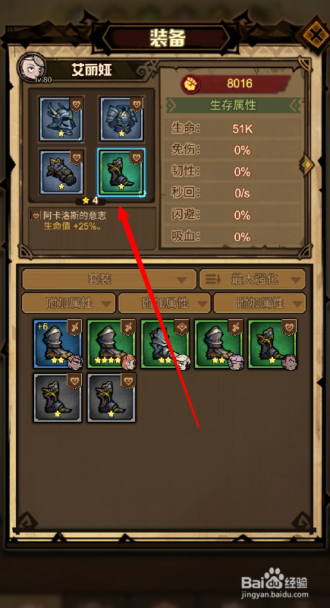Select the first gray one-star boots
The width and height of the screenshot is (330, 608).
[58, 397]
